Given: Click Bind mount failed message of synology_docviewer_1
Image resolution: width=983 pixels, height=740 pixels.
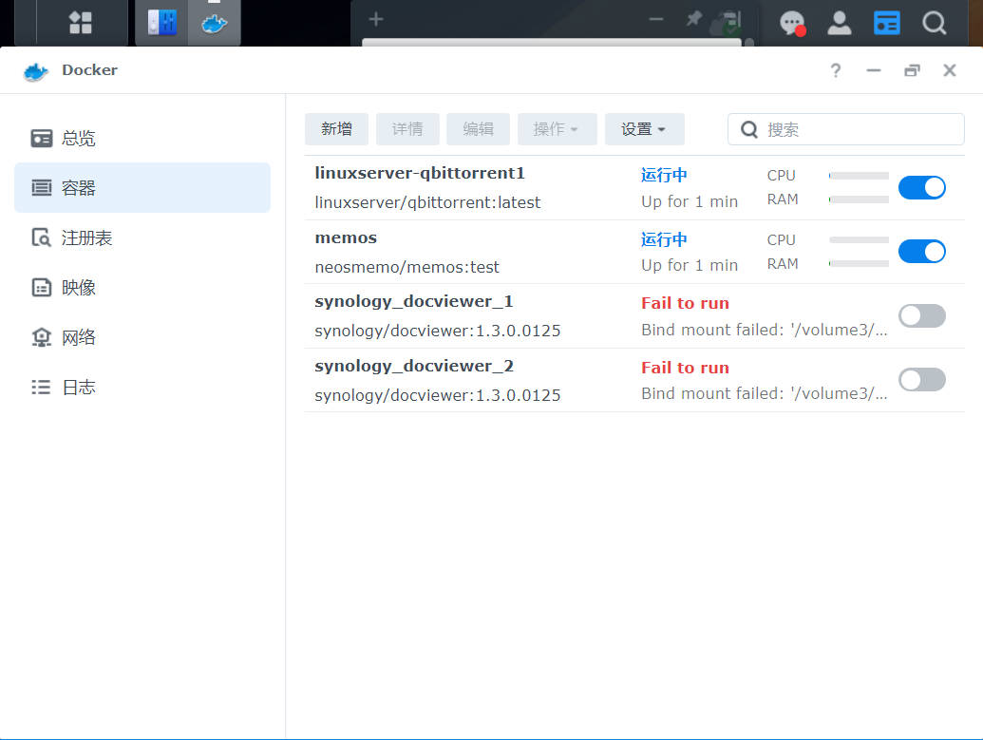Looking at the screenshot, I should tap(765, 330).
